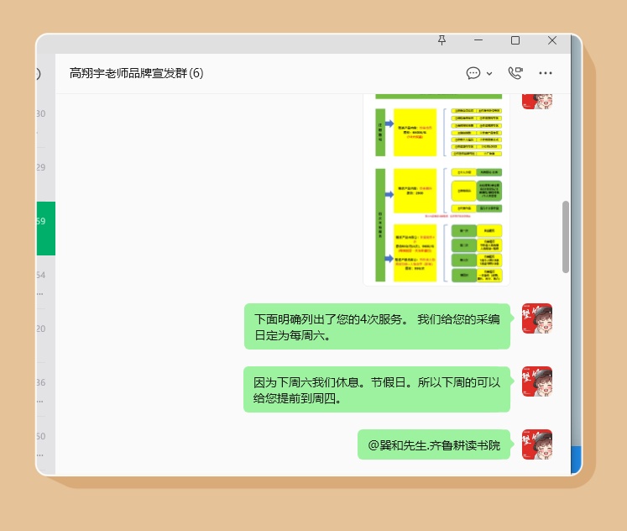Minimize the chat window
Screen dimensions: 627x531
tap(478, 40)
